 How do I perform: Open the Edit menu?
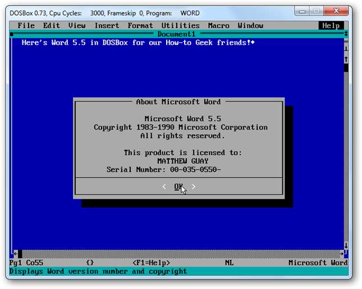(x=52, y=25)
